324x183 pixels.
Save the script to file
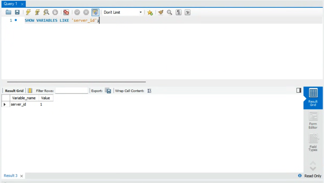tap(17, 12)
